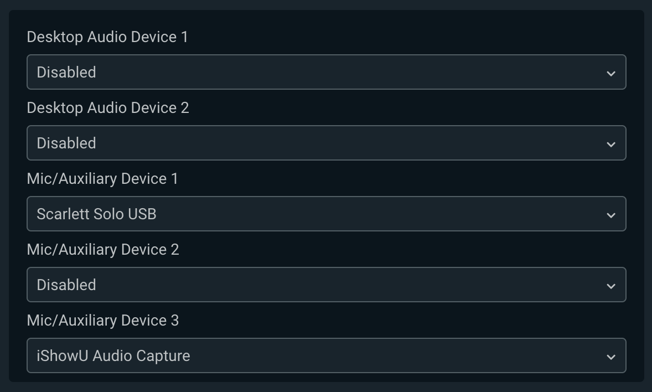Screen dimensions: 652x392
Task: Click Disabled text under Desktop Audio Device 2
Action: pyautogui.click(x=66, y=143)
